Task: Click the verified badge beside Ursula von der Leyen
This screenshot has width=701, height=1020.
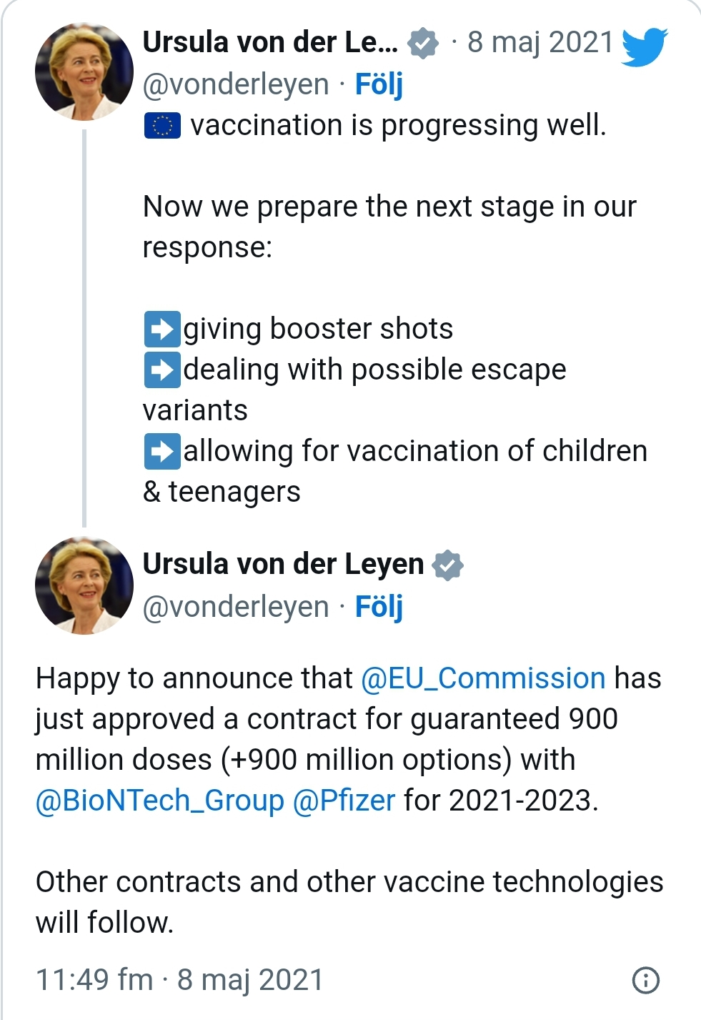Action: click(x=447, y=565)
